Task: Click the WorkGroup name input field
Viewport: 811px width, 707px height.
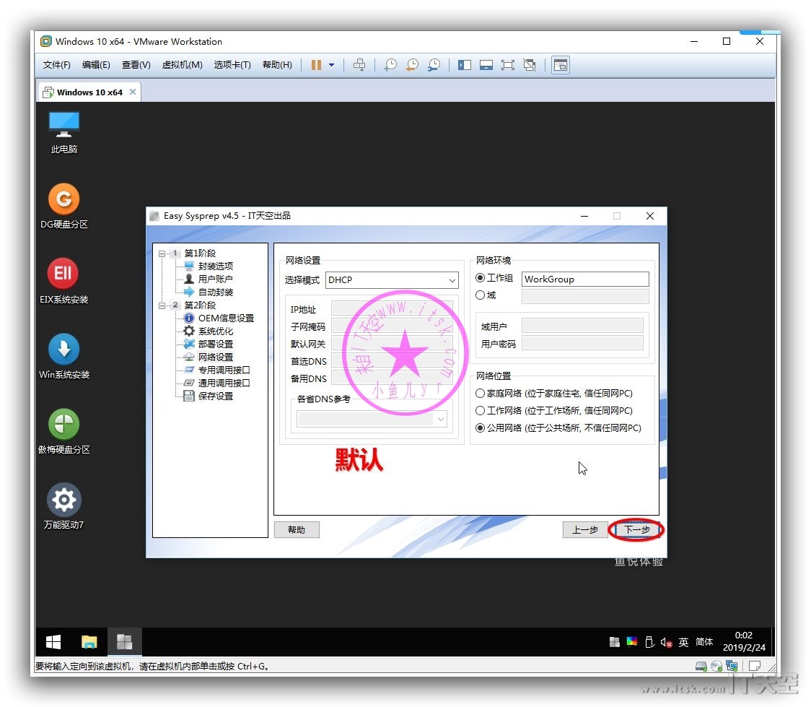Action: click(585, 279)
